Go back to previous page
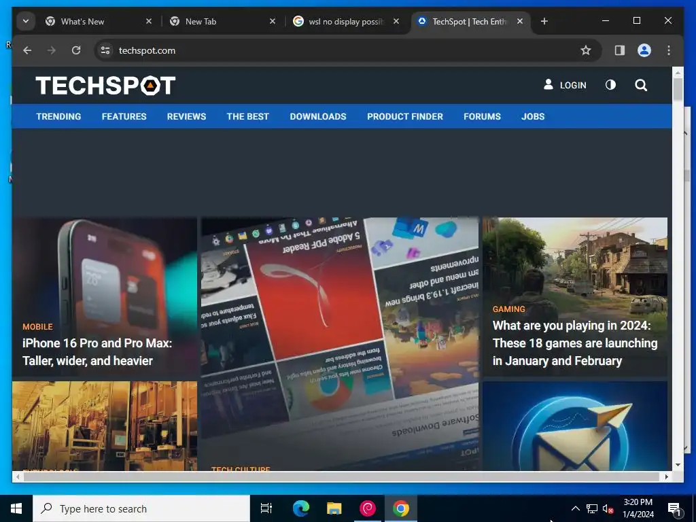Screen dimensions: 696x522 point(27,50)
